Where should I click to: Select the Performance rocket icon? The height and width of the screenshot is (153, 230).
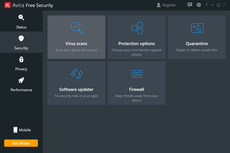21,80
